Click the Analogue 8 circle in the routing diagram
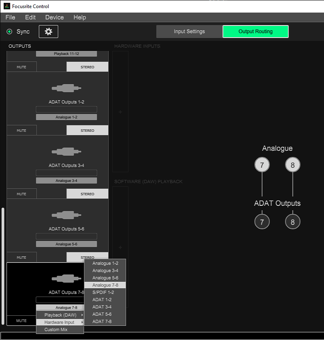 click(293, 165)
